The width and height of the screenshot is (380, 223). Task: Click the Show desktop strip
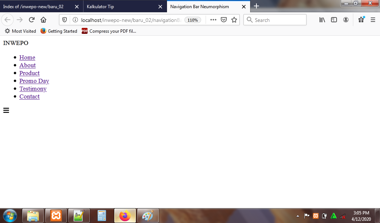(x=377, y=216)
